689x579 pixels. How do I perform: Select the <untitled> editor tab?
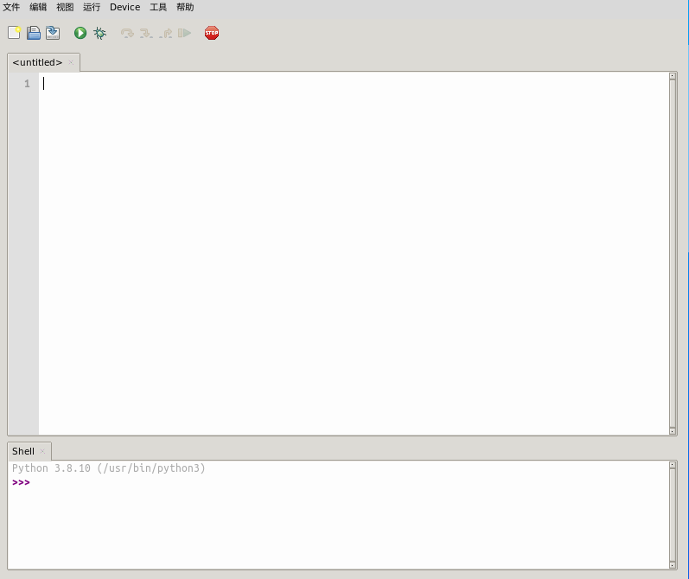point(37,62)
